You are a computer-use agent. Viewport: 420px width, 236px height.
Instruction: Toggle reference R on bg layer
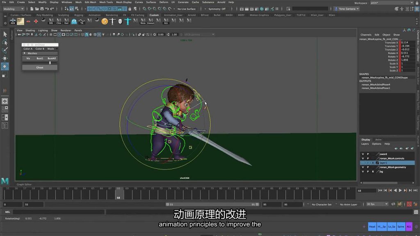tap(373, 172)
